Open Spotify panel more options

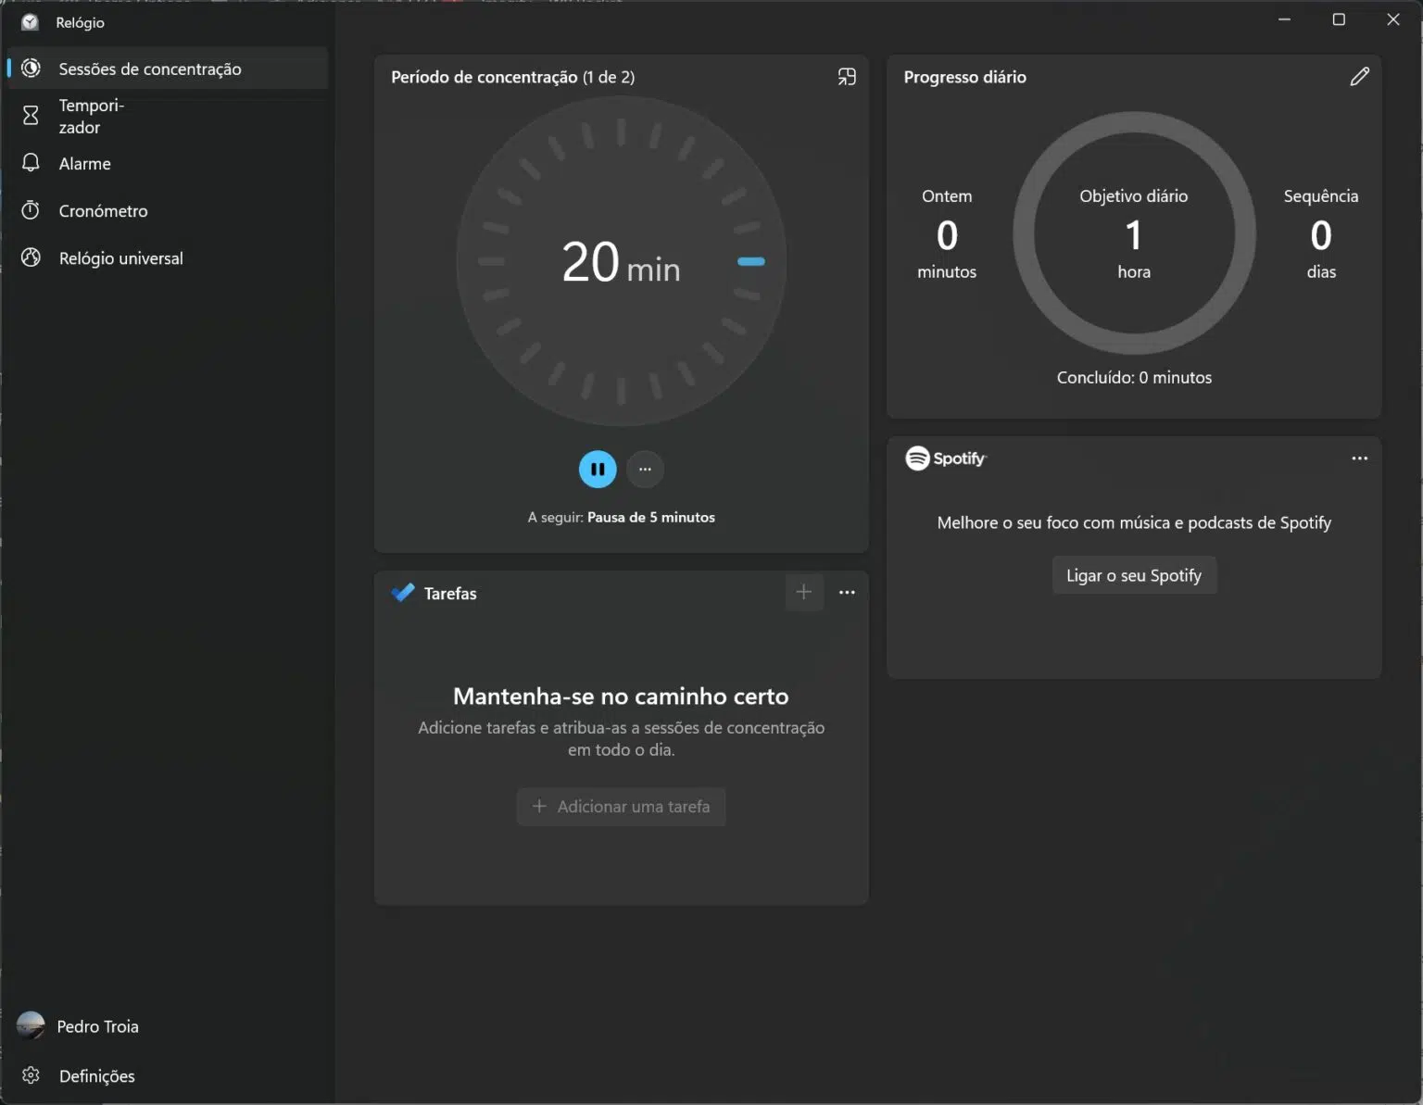(x=1359, y=458)
